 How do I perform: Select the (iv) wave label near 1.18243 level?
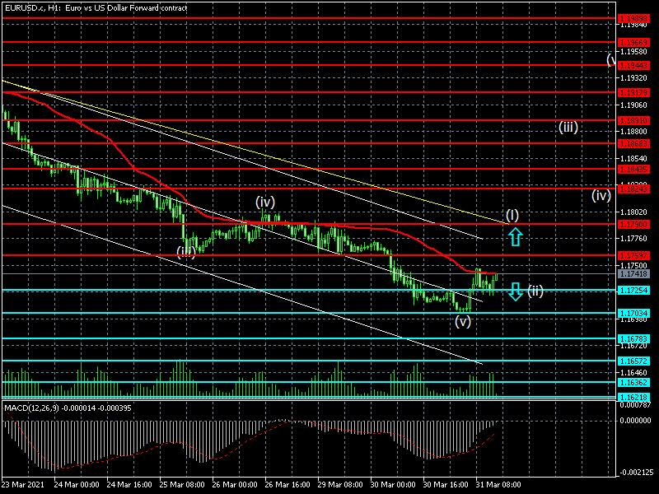601,195
